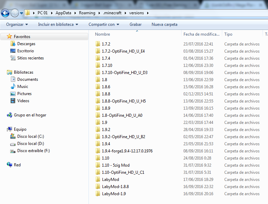
Task: Select the 1.8.9 folder
Action: (106, 108)
